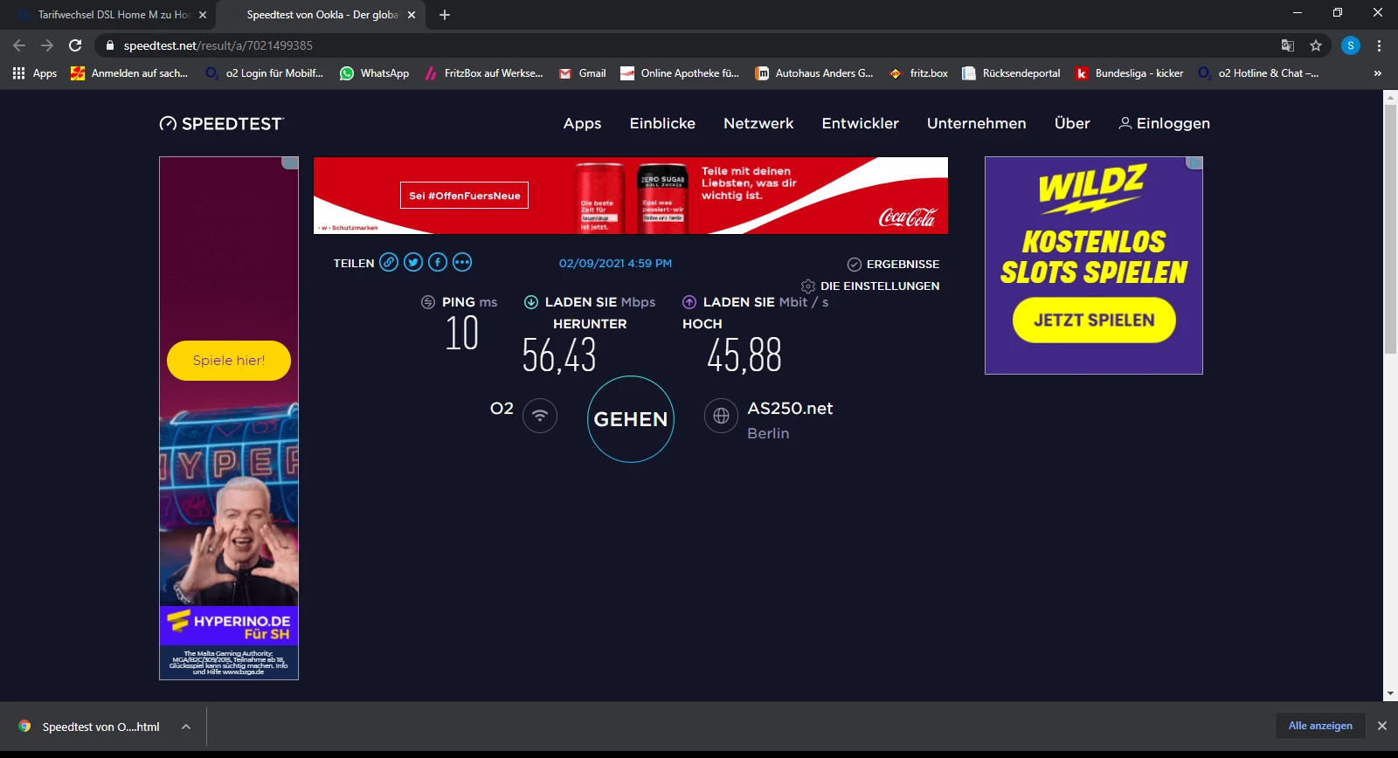Image resolution: width=1398 pixels, height=758 pixels.
Task: Open the Gmail bookmark
Action: point(582,73)
